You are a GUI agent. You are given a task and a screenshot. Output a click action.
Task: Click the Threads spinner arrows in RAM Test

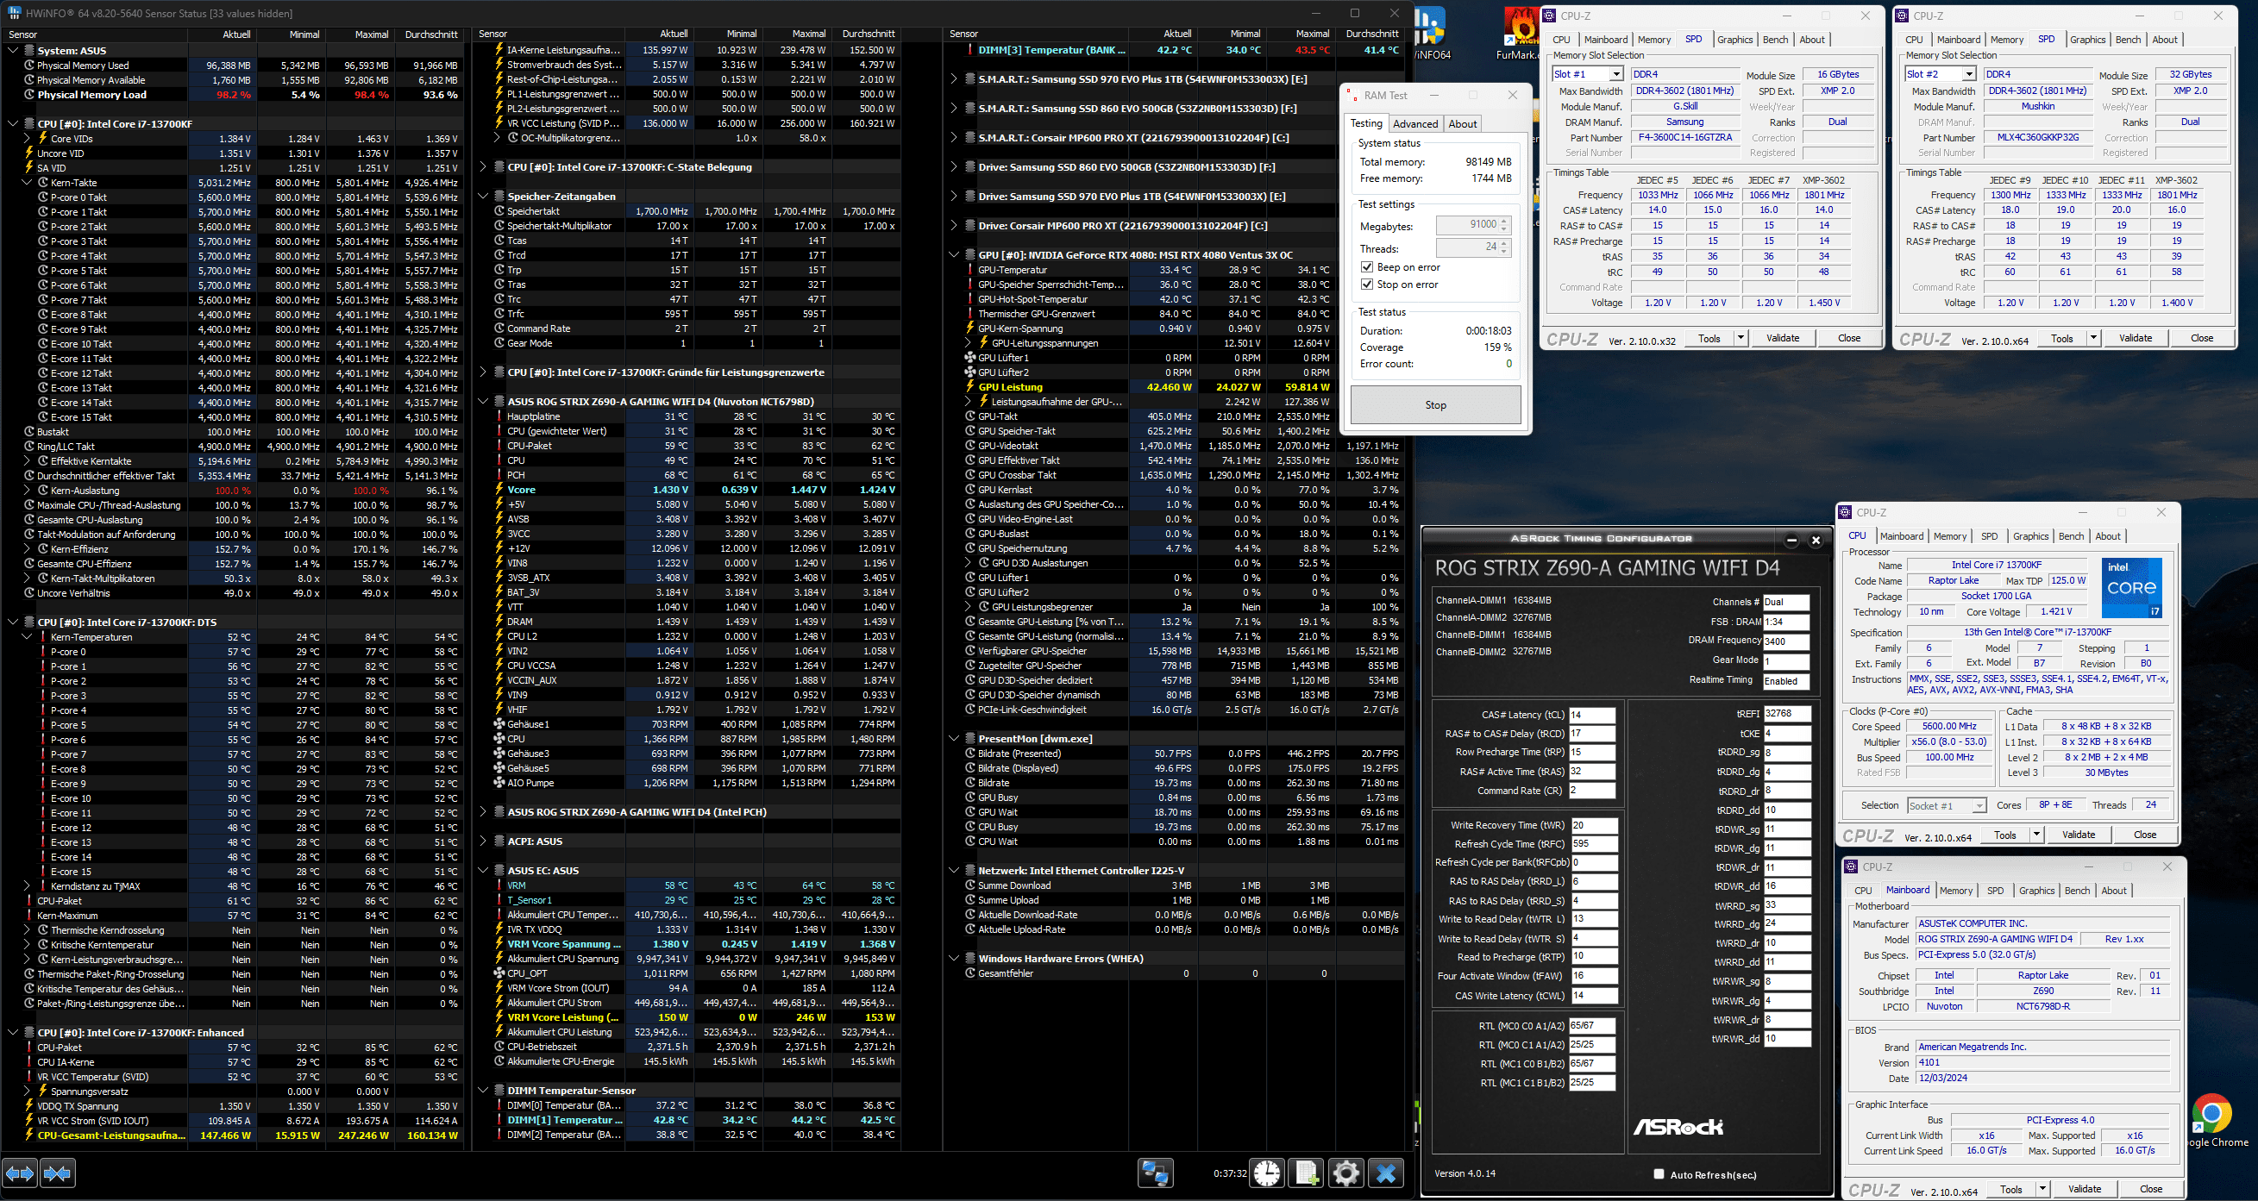(x=1503, y=249)
